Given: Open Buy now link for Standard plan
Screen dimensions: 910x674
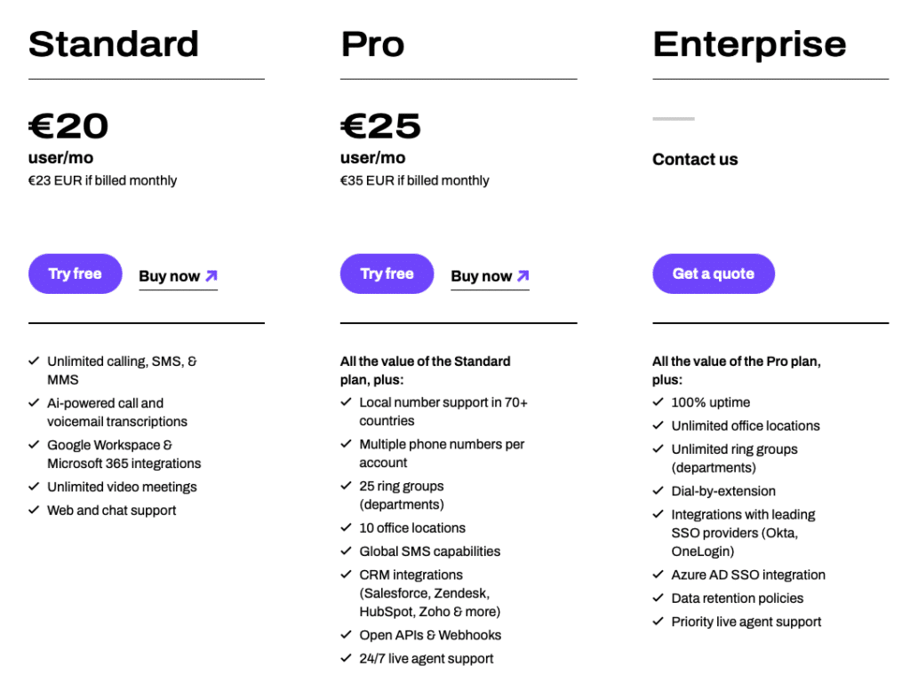Looking at the screenshot, I should coord(169,276).
